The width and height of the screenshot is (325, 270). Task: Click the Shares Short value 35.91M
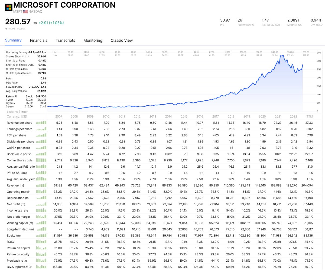41,56
